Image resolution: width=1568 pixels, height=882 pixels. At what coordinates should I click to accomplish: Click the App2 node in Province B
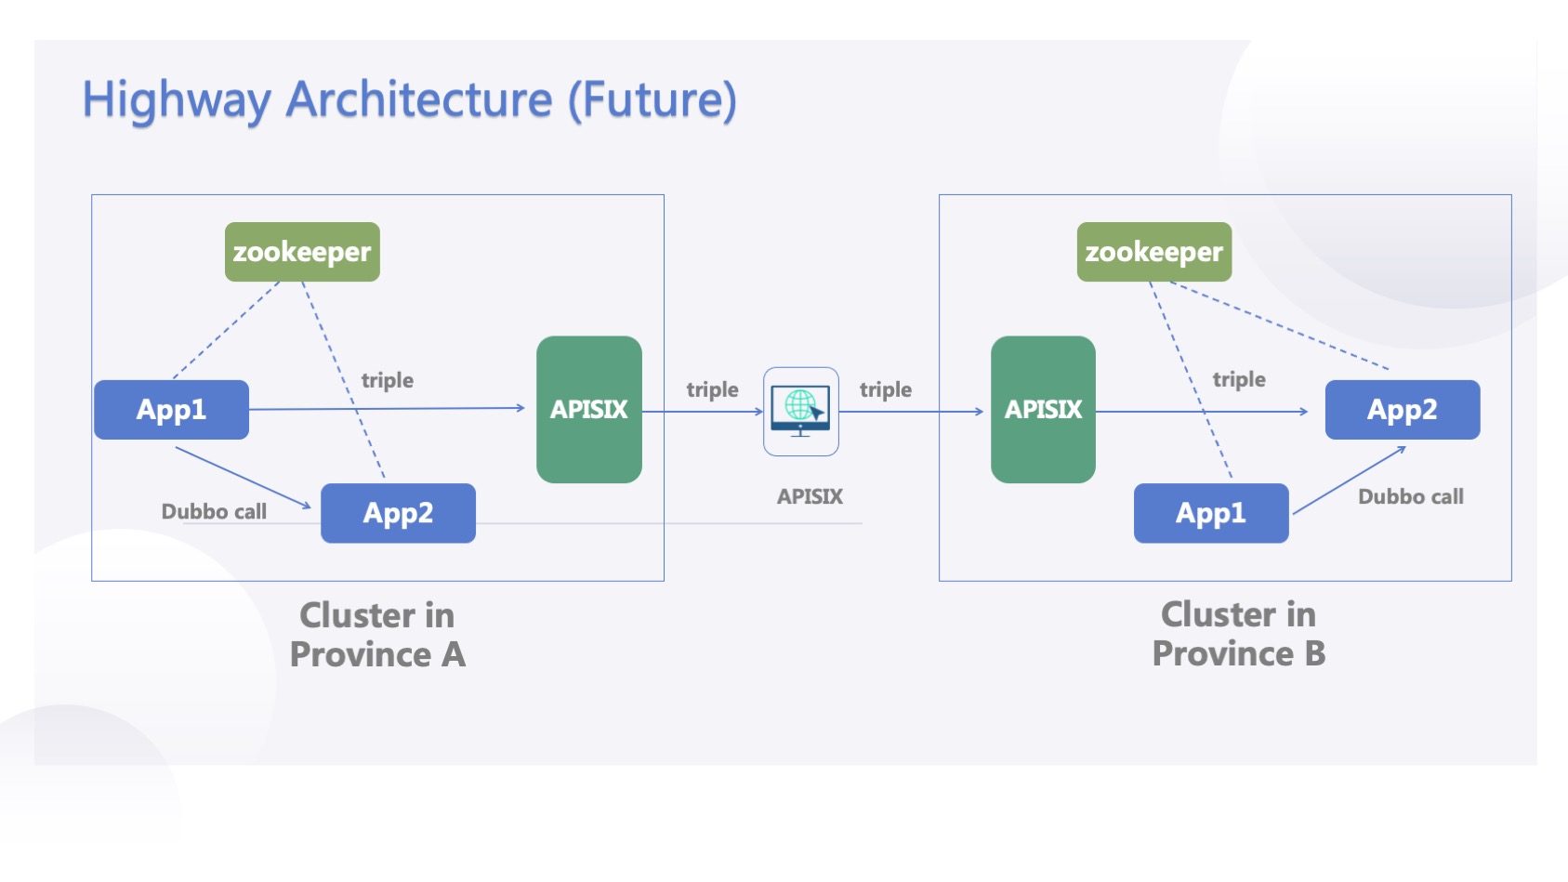tap(1402, 409)
